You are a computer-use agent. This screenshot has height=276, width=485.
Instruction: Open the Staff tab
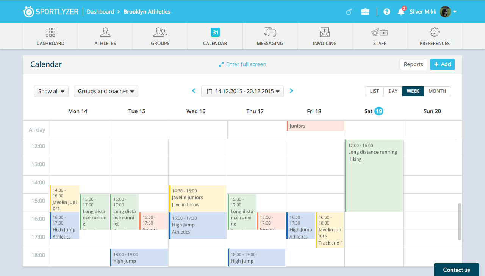click(380, 36)
